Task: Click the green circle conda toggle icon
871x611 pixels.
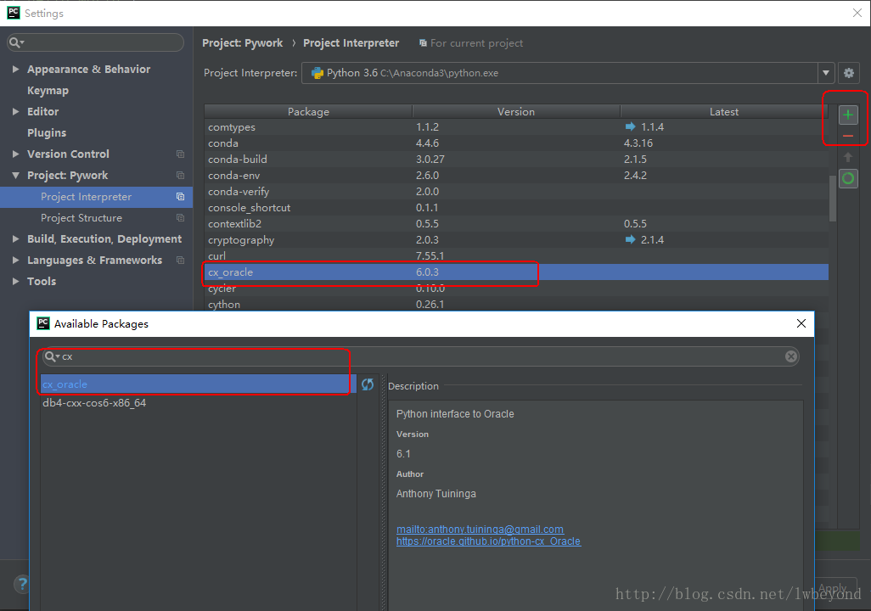Action: point(848,178)
